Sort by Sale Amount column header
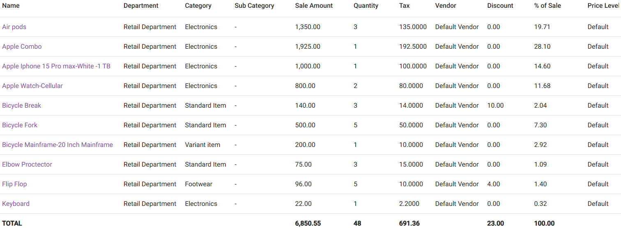The image size is (621, 228). (314, 6)
